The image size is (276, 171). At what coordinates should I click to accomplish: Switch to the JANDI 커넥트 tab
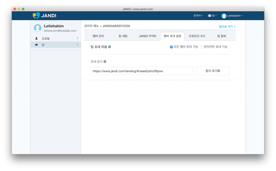147,36
